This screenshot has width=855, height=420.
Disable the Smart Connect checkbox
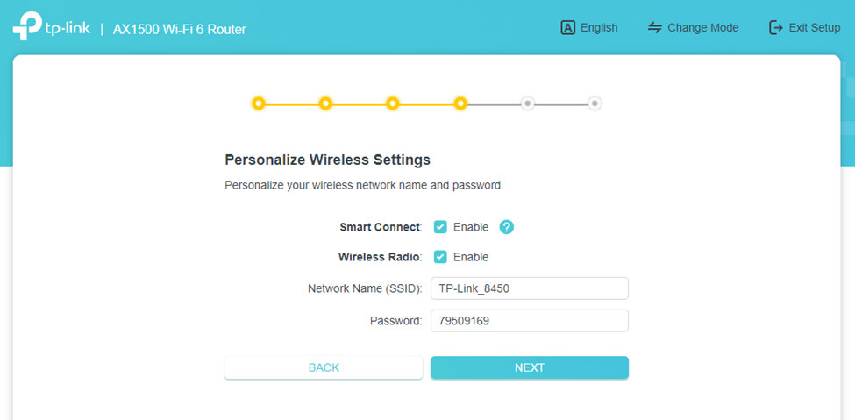[440, 227]
